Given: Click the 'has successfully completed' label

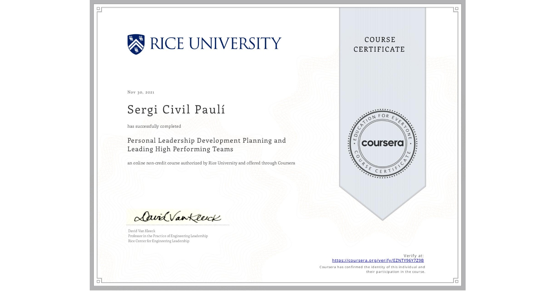Looking at the screenshot, I should coord(154,126).
